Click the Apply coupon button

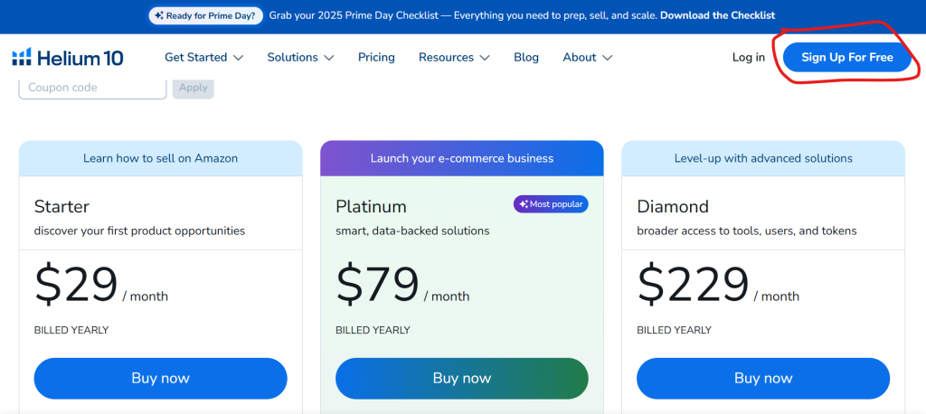(x=193, y=88)
